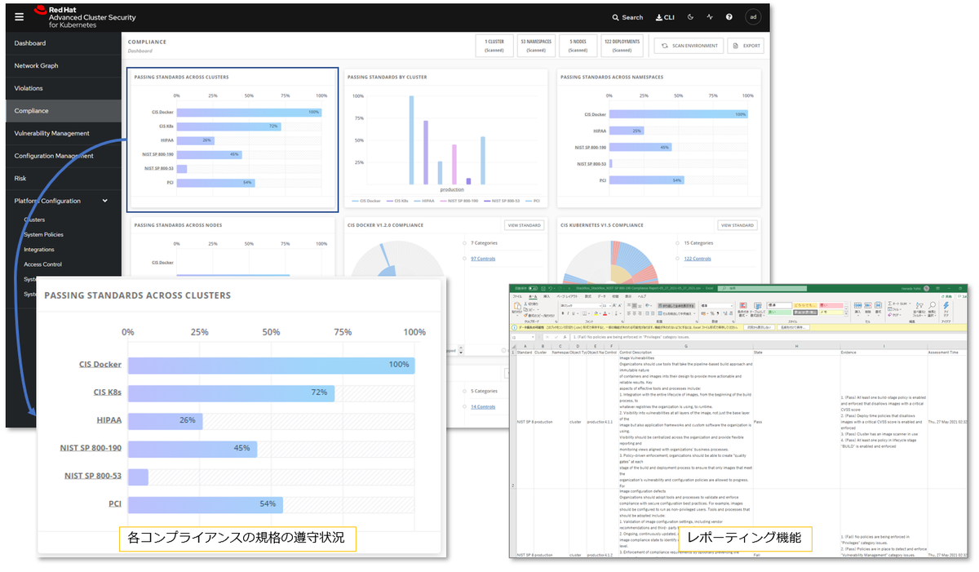Click CIS Docker legend swatch under cluster chart
Image resolution: width=979 pixels, height=572 pixels.
coord(357,200)
